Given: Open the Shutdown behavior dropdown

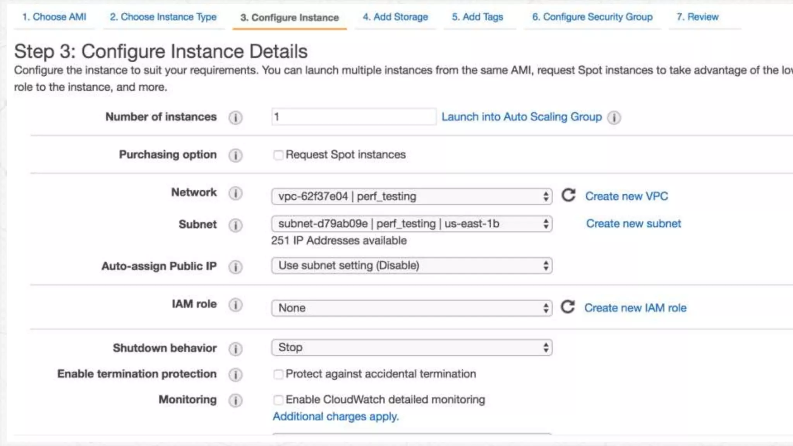Looking at the screenshot, I should point(412,348).
